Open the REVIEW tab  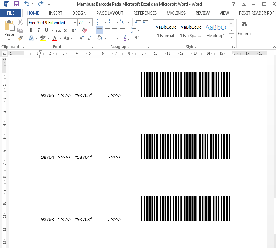click(203, 13)
